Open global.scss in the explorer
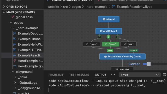This screenshot has width=167, height=94. coord(24,17)
